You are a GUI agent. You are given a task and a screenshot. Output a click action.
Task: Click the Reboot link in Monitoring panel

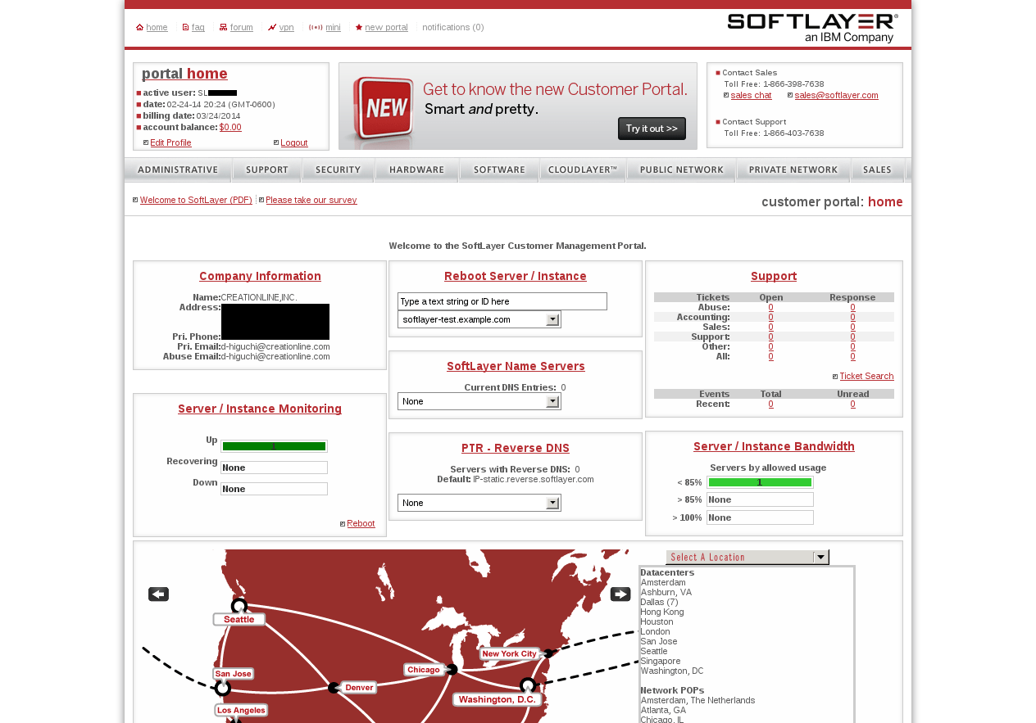(361, 523)
